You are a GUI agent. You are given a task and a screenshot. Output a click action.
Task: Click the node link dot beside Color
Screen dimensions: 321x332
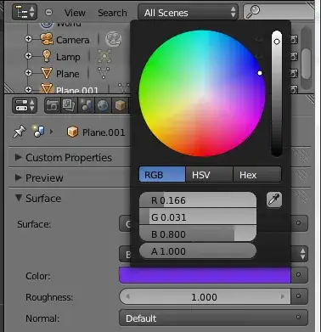(x=298, y=274)
